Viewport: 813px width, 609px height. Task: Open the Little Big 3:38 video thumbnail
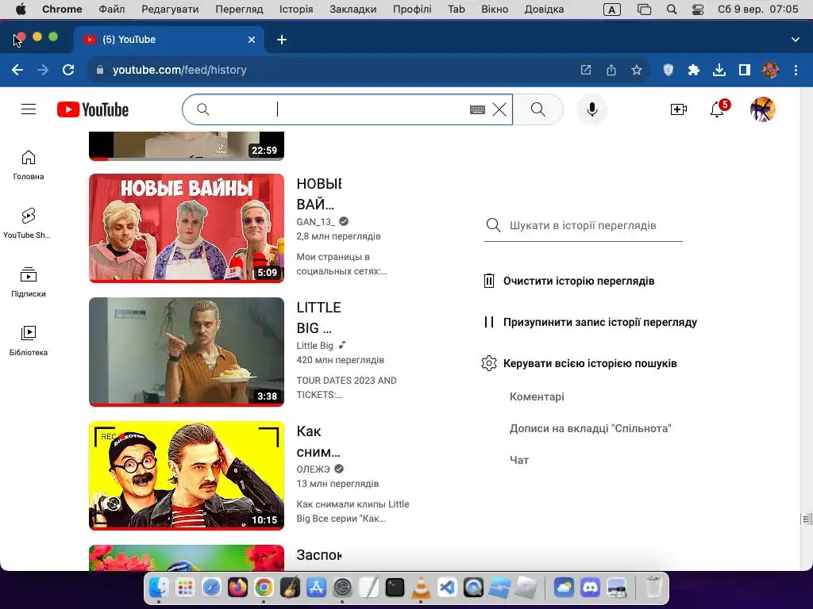pos(187,352)
